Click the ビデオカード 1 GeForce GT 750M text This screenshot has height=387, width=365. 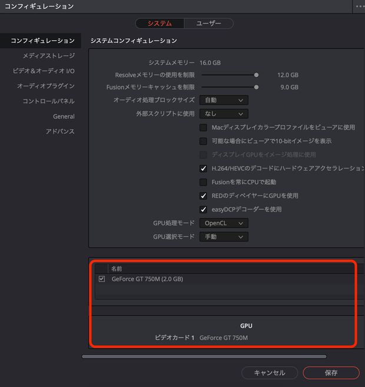point(201,338)
